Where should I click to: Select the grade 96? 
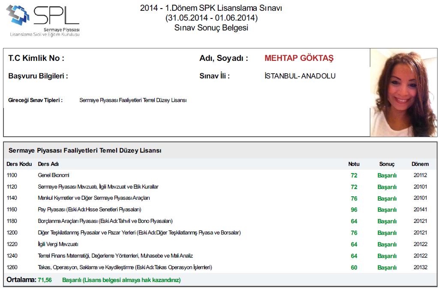[x=354, y=210]
